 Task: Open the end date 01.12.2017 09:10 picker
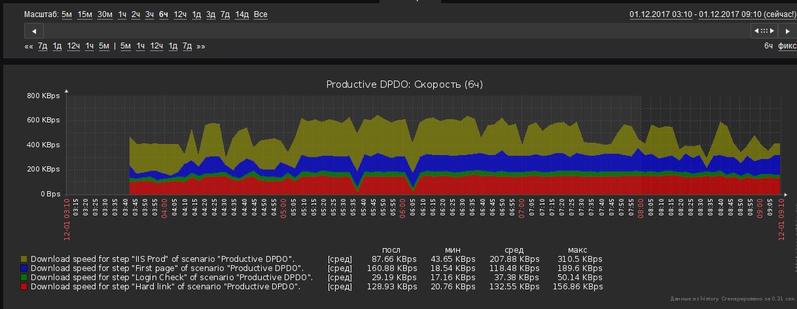click(747, 14)
